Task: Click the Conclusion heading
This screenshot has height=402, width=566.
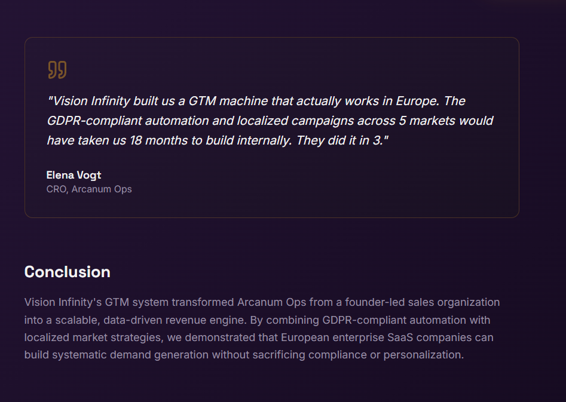Action: [67, 272]
